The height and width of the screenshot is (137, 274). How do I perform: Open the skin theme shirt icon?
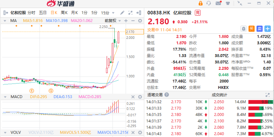click(x=228, y=3)
